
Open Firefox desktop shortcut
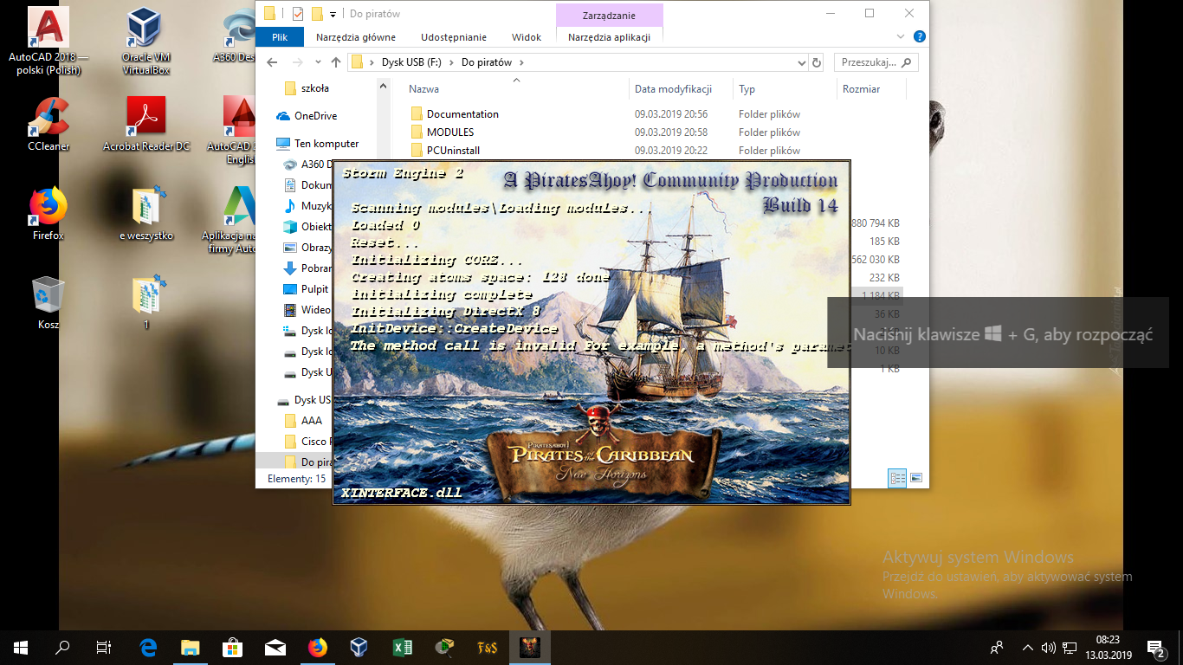(x=48, y=212)
